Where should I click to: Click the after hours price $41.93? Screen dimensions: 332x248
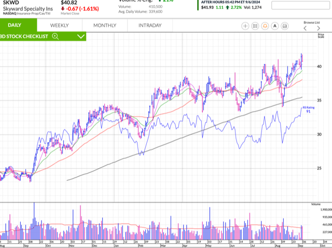coord(208,7)
